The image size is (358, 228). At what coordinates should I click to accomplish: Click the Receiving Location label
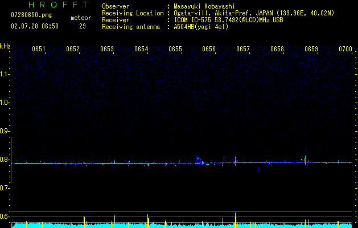point(133,14)
